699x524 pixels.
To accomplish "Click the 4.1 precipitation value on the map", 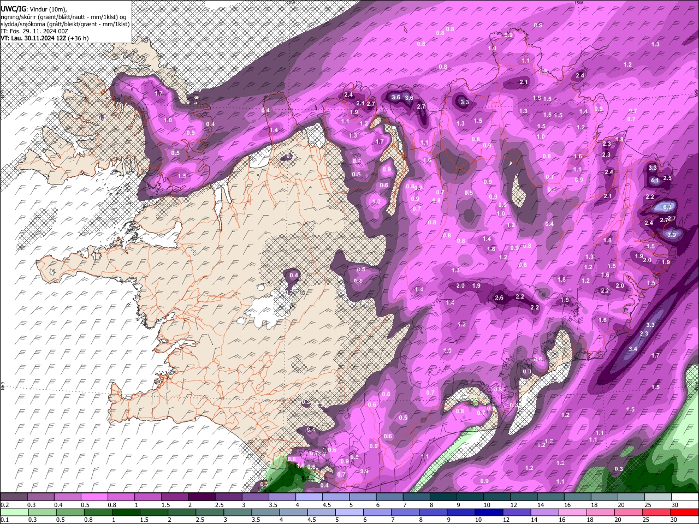I will [655, 180].
